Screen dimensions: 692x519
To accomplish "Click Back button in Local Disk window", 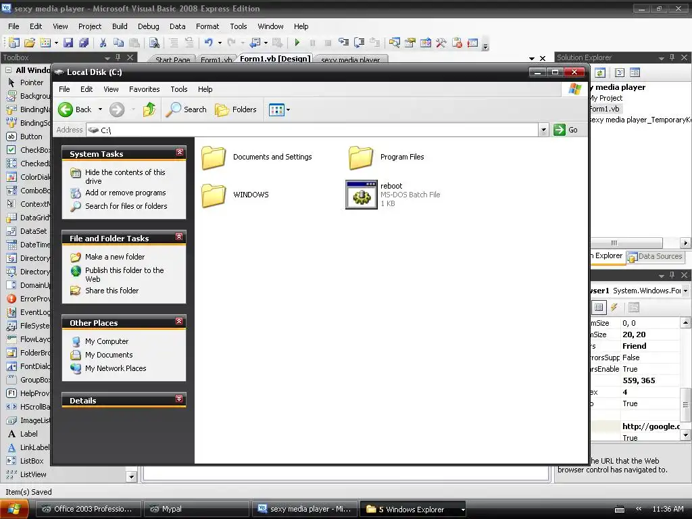I will (x=75, y=109).
